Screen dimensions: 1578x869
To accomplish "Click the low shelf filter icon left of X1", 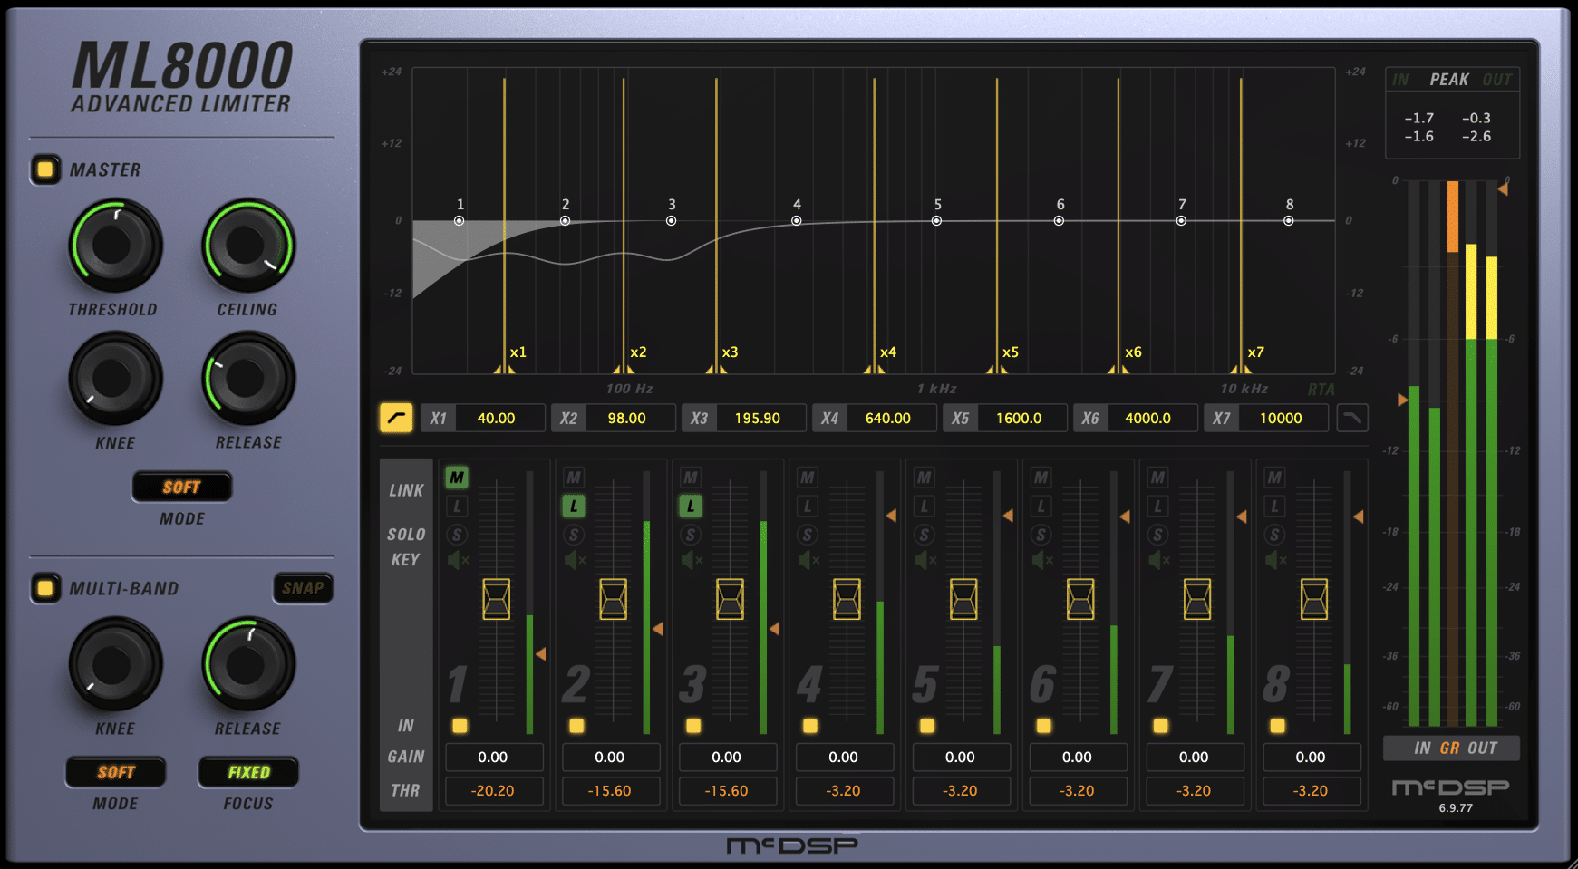I will (x=396, y=418).
